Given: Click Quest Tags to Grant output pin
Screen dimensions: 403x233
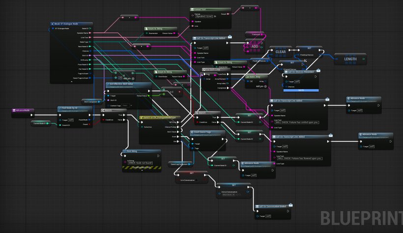Looking at the screenshot, I should 90,78.
